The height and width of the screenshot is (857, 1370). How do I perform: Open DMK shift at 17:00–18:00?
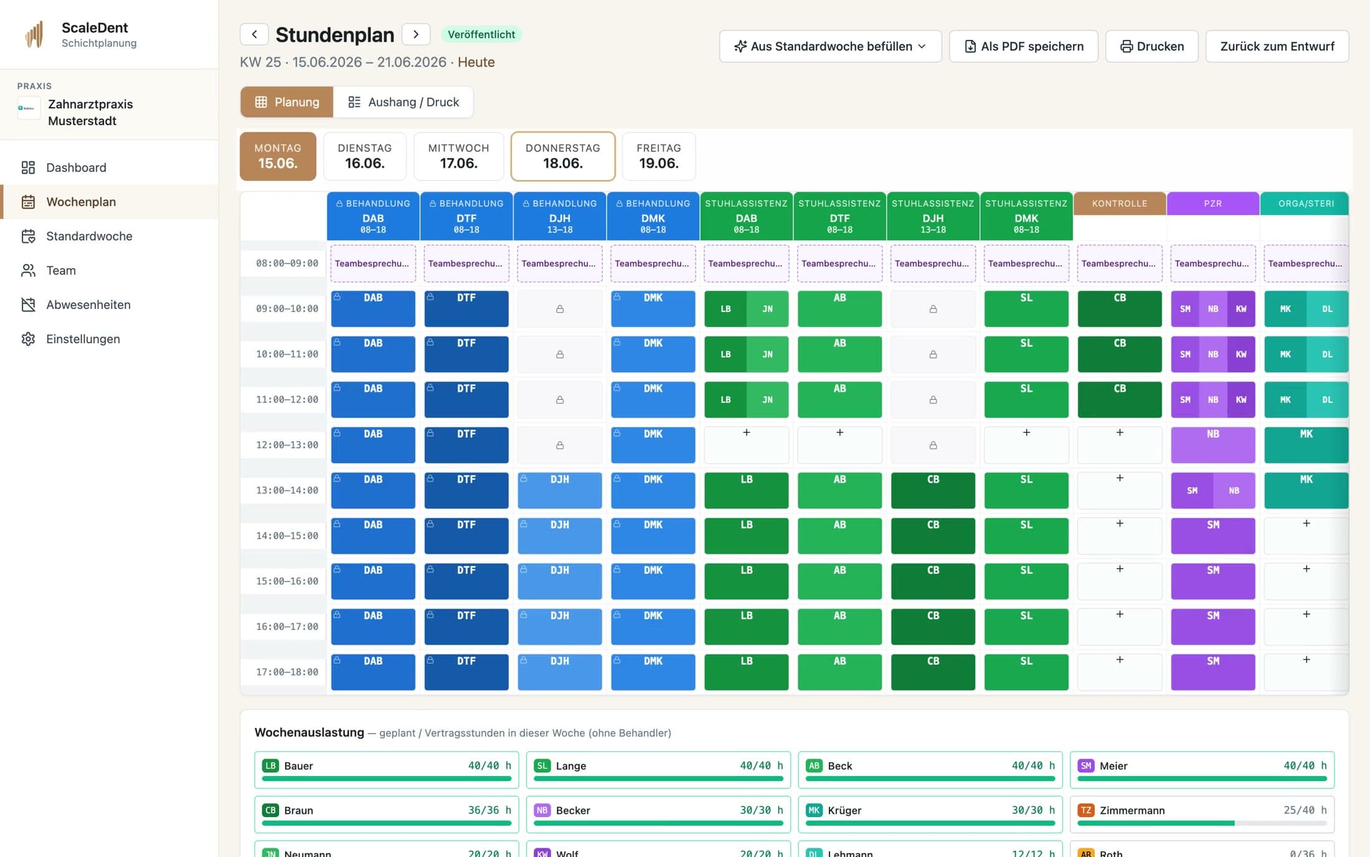(653, 673)
